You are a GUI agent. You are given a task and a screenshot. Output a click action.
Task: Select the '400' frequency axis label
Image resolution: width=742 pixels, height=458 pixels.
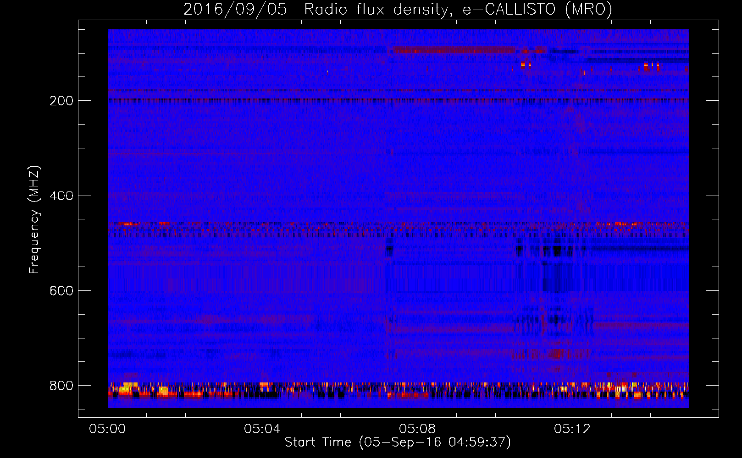61,196
